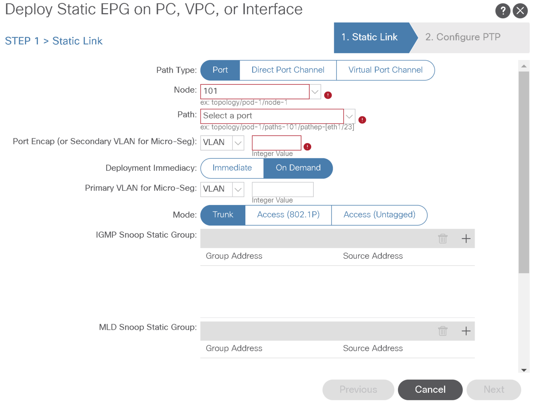
Task: Click the Path field error indicator
Action: pos(362,120)
